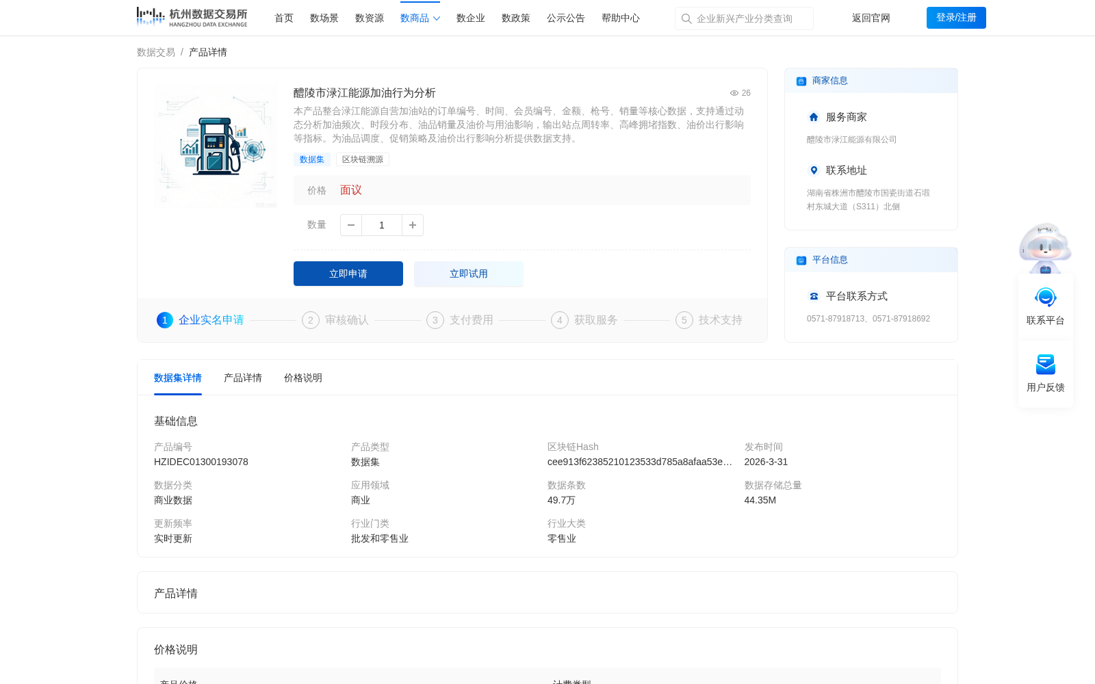Click the 登录/注册 button

pos(956,18)
